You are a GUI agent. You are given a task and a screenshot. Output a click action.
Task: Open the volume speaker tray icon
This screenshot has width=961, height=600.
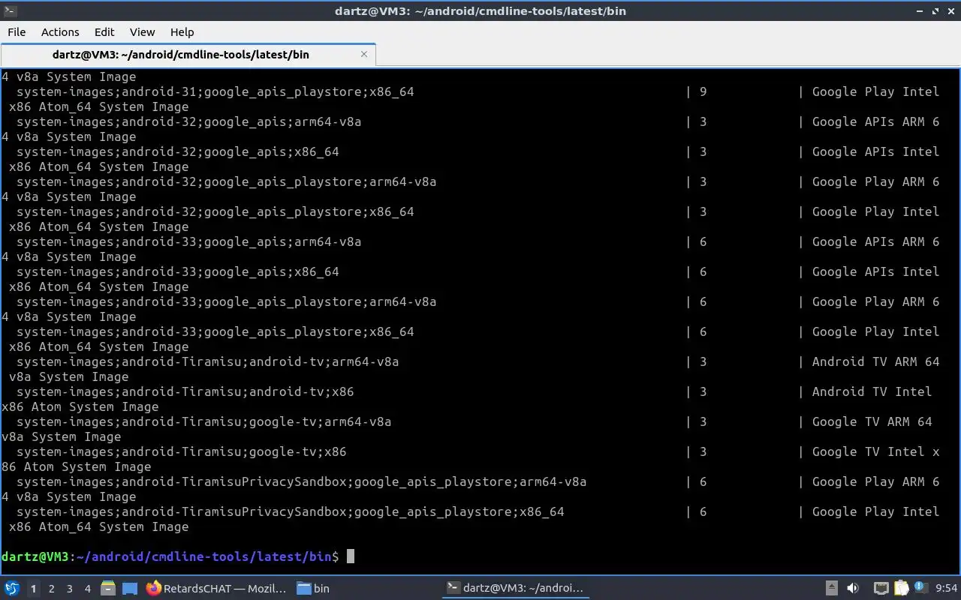point(853,589)
